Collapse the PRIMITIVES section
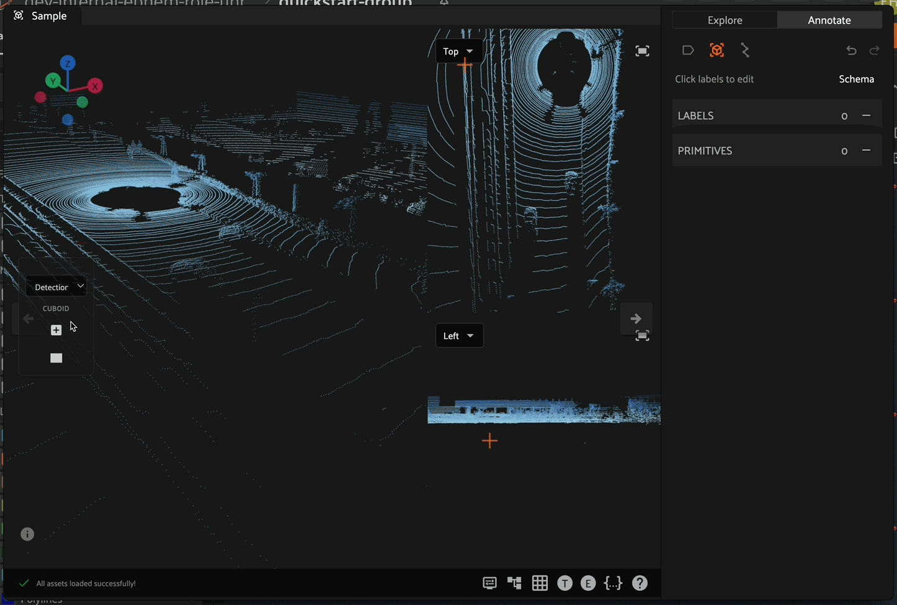The height and width of the screenshot is (605, 897). 867,151
